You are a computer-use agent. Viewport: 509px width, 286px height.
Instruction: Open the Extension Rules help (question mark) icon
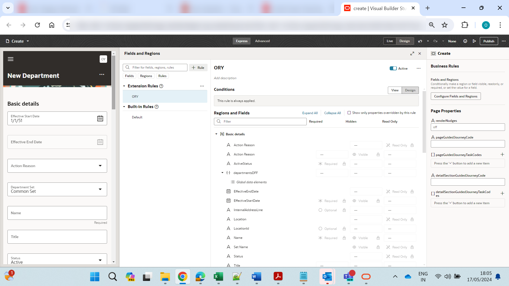click(162, 86)
